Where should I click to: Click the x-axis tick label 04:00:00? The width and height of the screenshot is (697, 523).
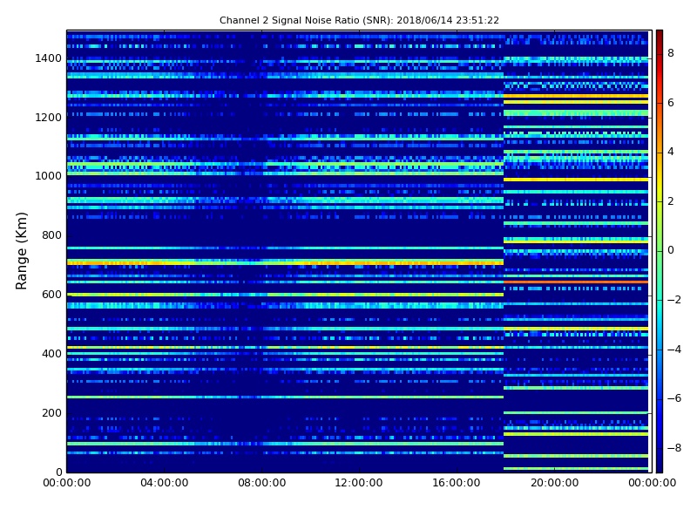pos(164,483)
